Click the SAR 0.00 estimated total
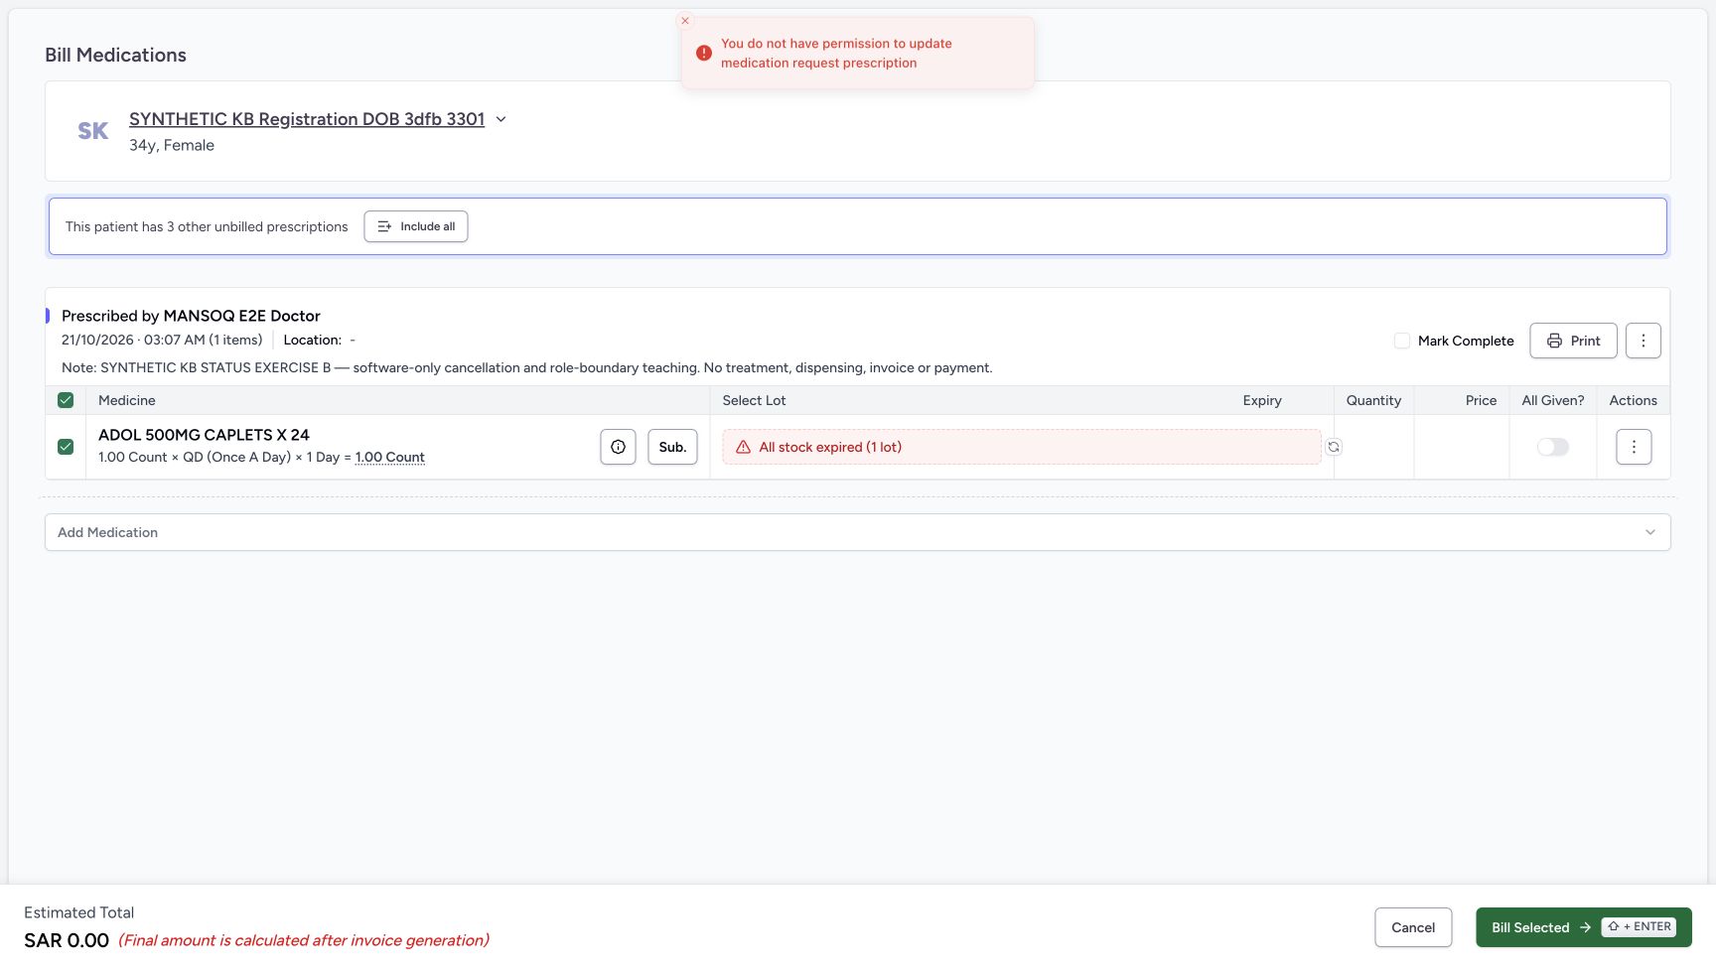1716x970 pixels. [x=67, y=940]
